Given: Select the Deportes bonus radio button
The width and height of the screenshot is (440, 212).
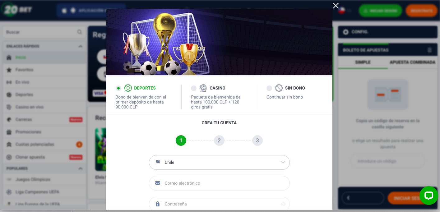Looking at the screenshot, I should pyautogui.click(x=118, y=88).
